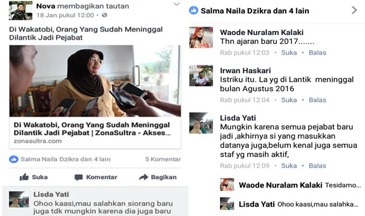
Task: Click the Suka thumbs-up icon under the post
Action: coord(24,177)
